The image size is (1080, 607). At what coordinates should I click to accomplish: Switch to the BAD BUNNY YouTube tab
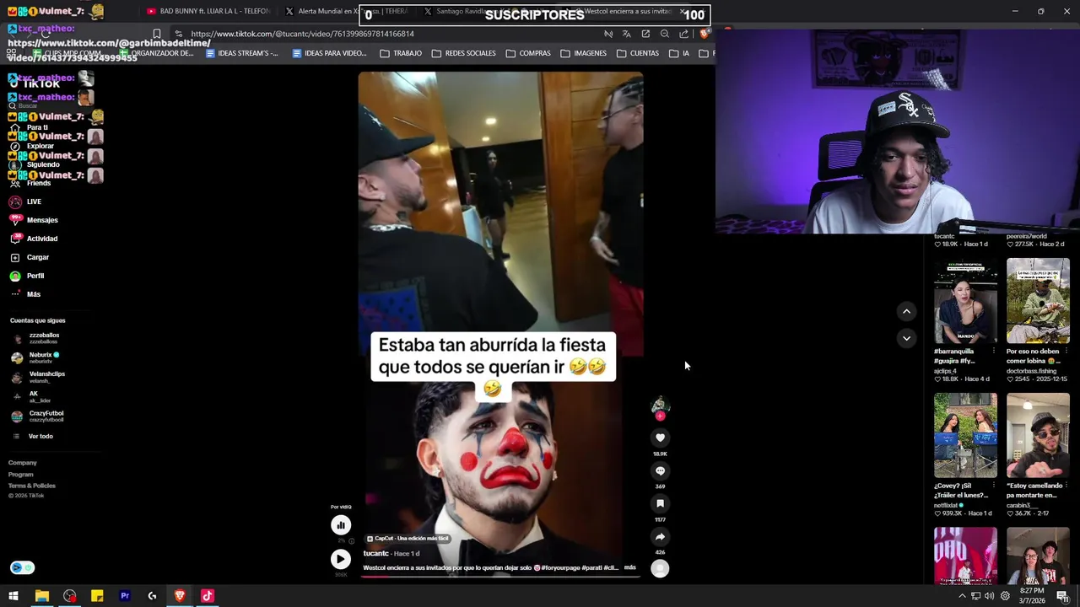(x=208, y=11)
